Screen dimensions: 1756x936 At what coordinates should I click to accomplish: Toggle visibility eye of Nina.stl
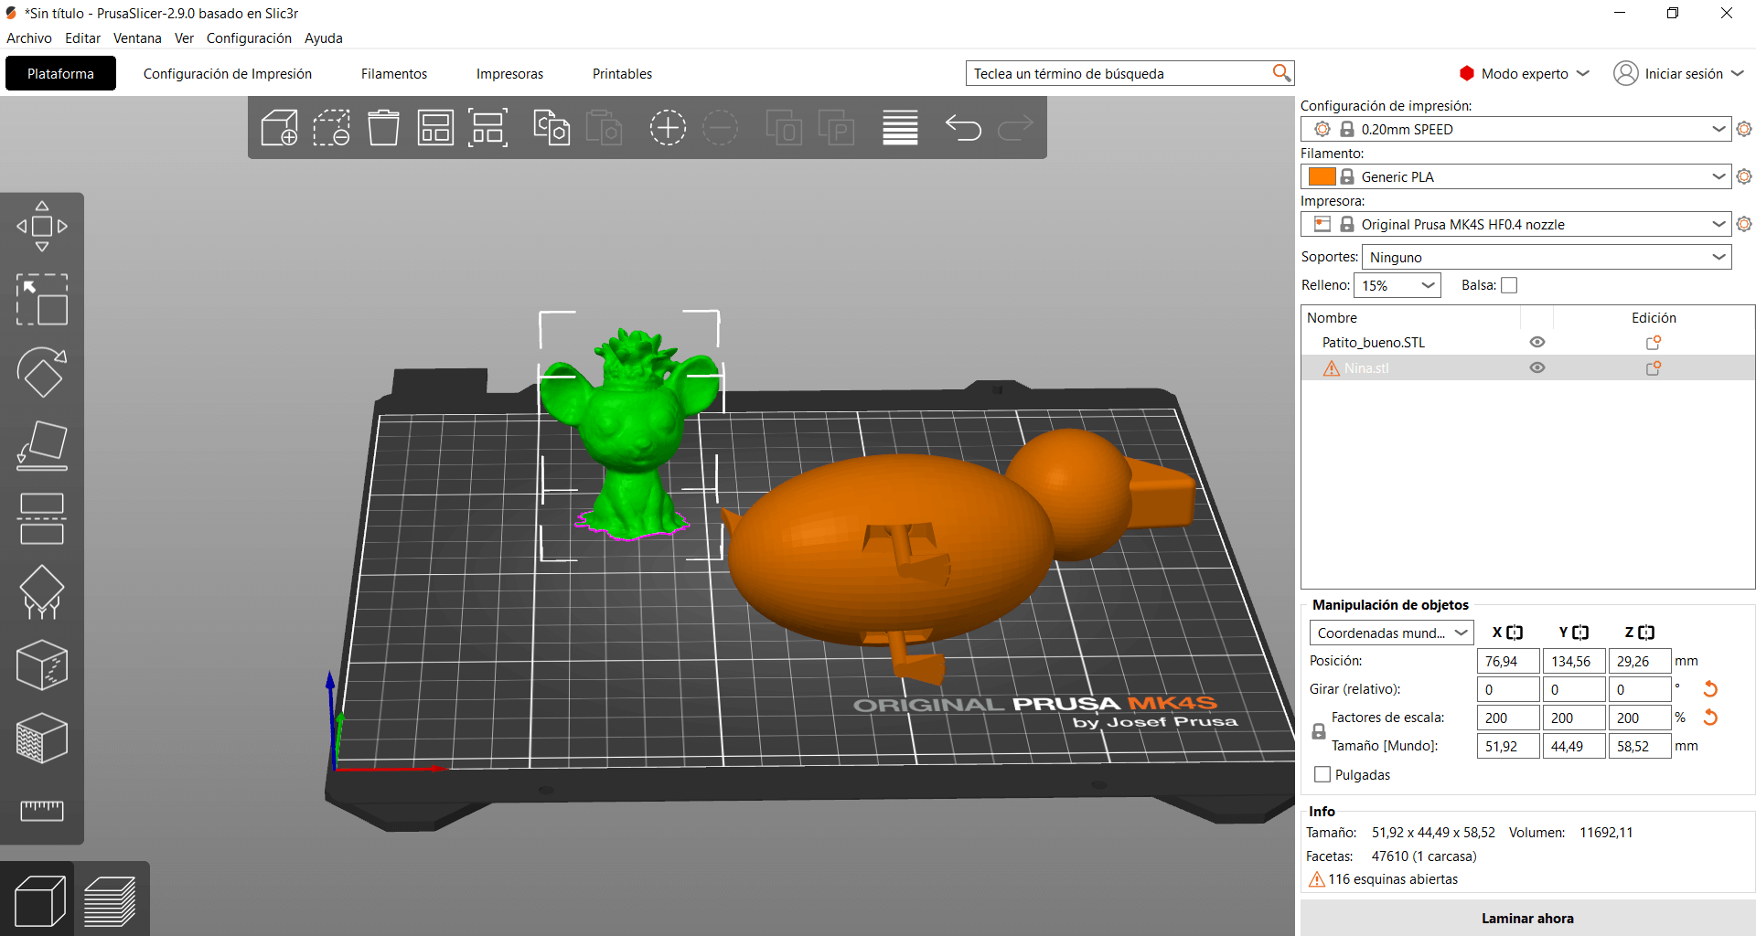coord(1537,367)
